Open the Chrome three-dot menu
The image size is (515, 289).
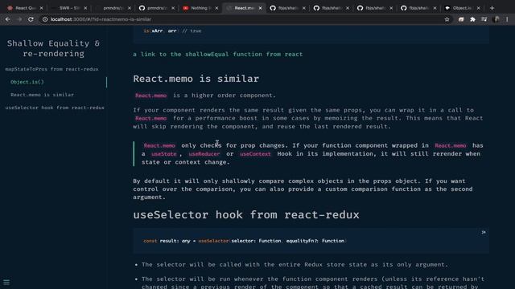(508, 19)
